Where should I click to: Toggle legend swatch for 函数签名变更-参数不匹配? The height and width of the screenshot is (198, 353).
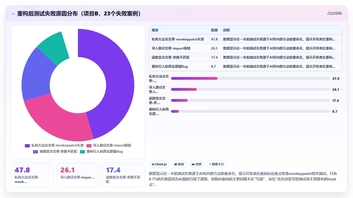[x=35, y=152]
